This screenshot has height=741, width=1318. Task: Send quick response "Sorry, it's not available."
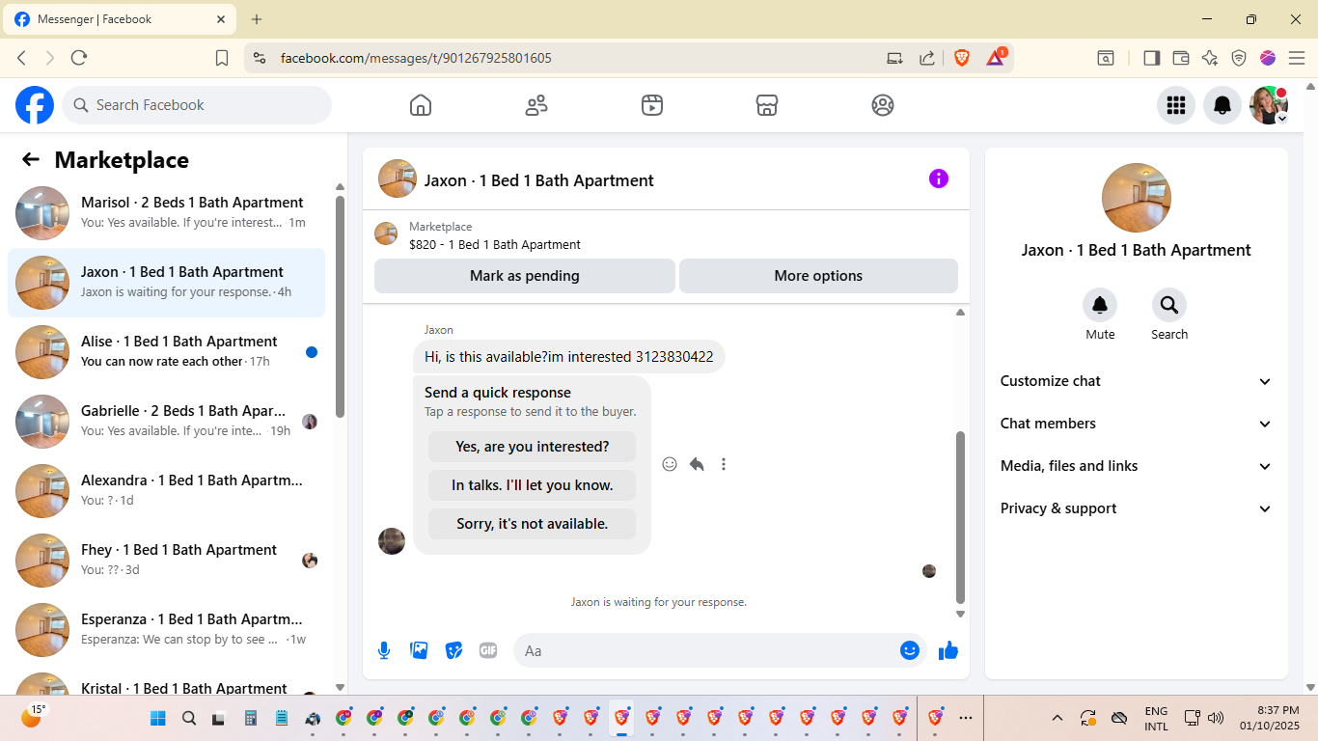point(533,524)
